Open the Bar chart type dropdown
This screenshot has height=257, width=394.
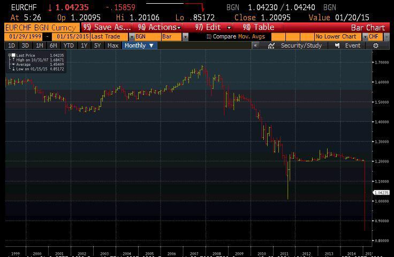(x=185, y=37)
